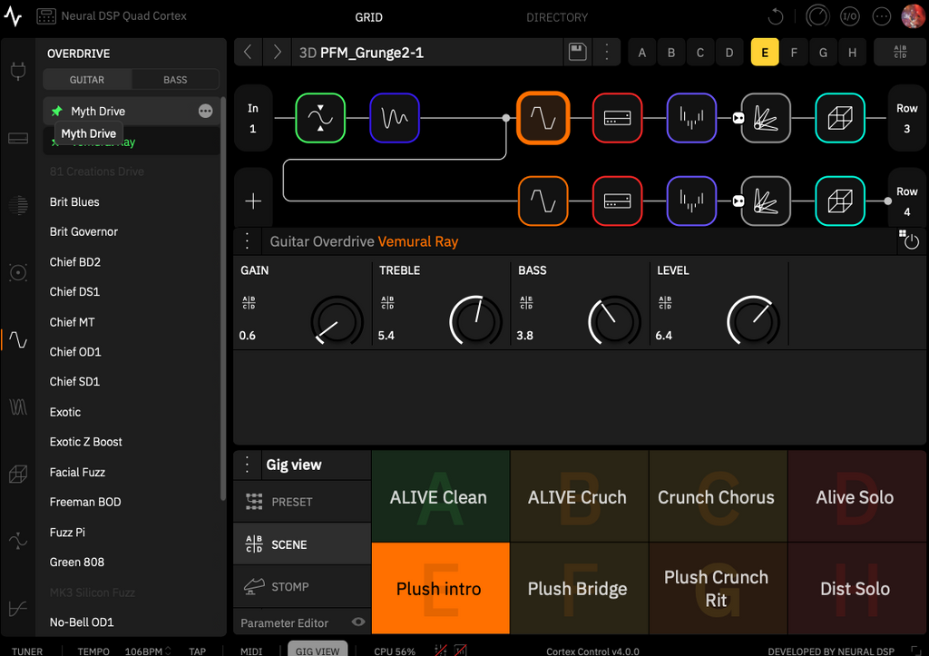Open the Neural DSP logo menu

pos(13,16)
